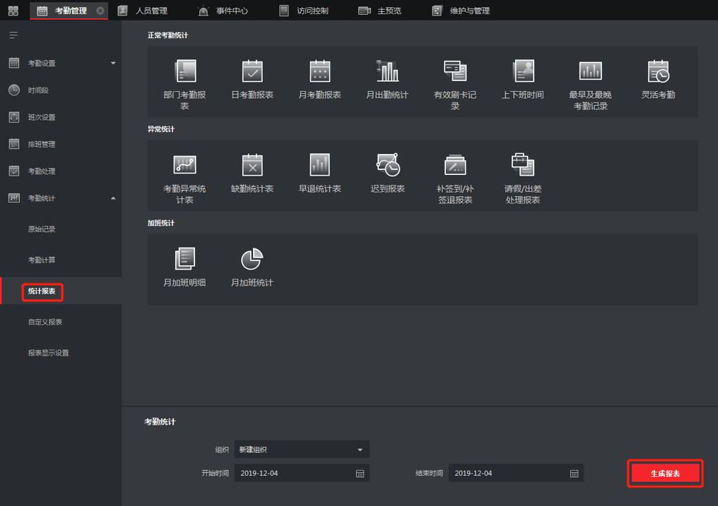Close the 考勤管理 tab
This screenshot has width=718, height=506.
(x=100, y=11)
